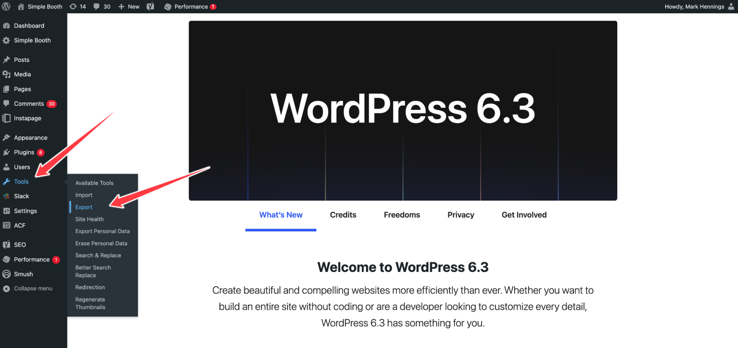738x348 pixels.
Task: Click the admin bar Performance 1 badge
Action: 213,7
